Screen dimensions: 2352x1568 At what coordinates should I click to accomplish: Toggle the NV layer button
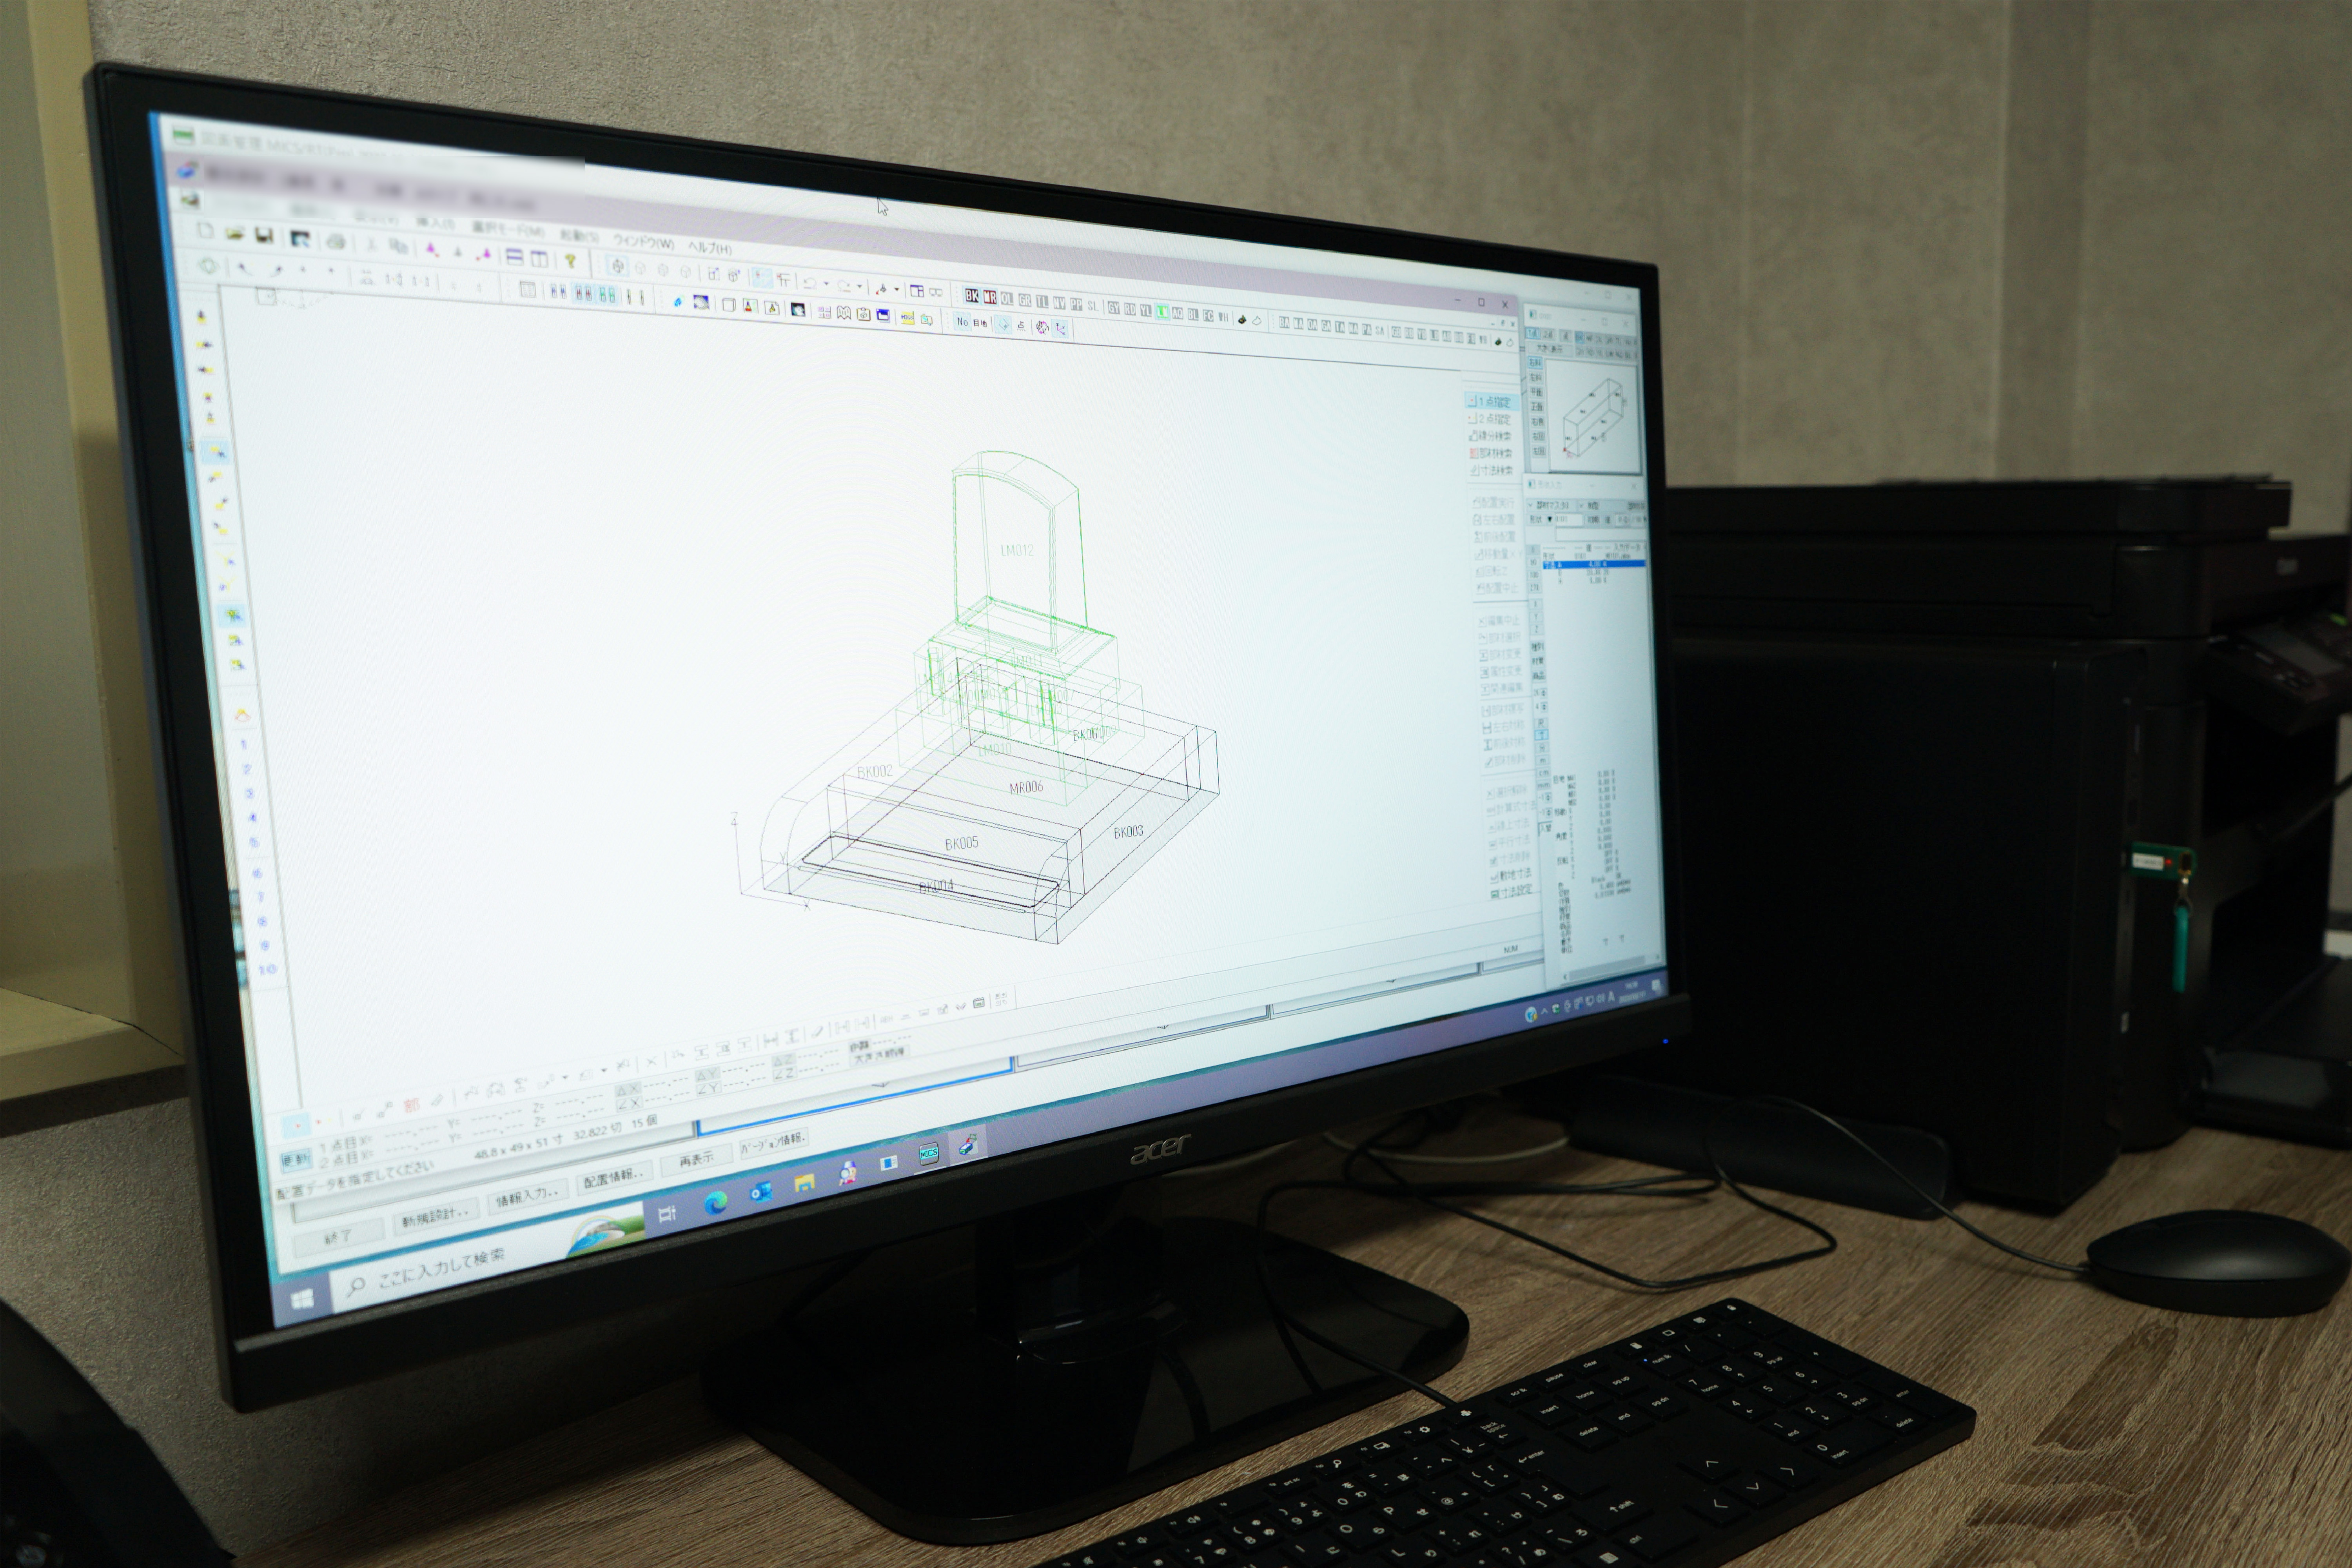click(x=1059, y=303)
